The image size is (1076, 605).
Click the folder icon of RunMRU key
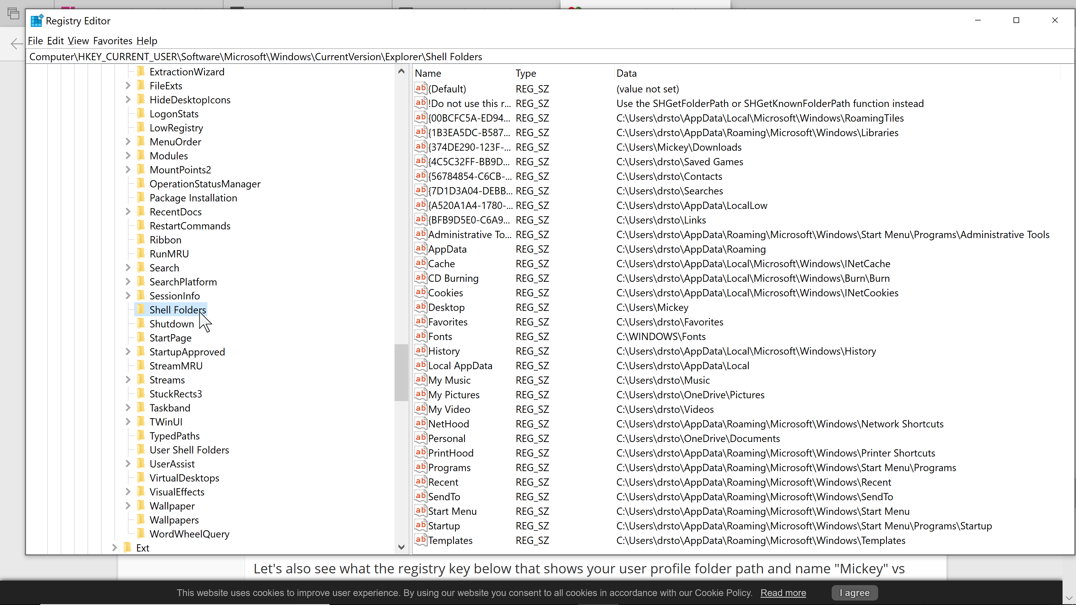click(x=142, y=253)
